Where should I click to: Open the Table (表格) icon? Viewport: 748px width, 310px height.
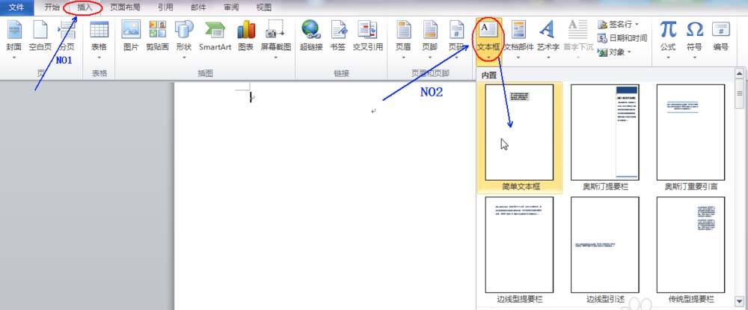[99, 30]
